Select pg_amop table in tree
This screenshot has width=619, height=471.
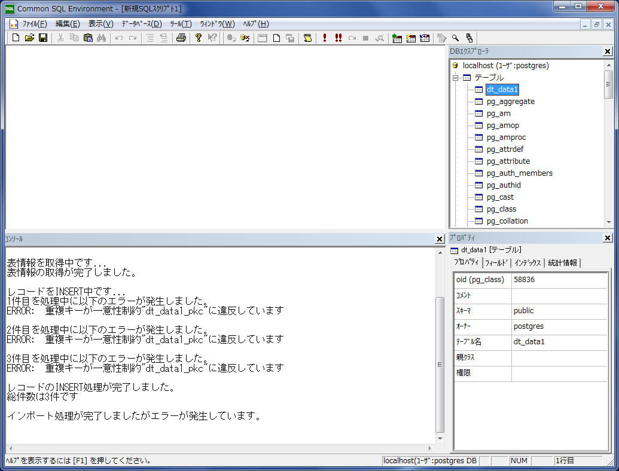tap(503, 126)
